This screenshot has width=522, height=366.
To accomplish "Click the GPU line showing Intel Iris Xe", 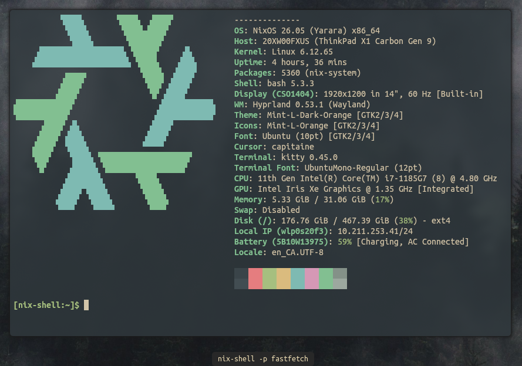I will pos(353,189).
